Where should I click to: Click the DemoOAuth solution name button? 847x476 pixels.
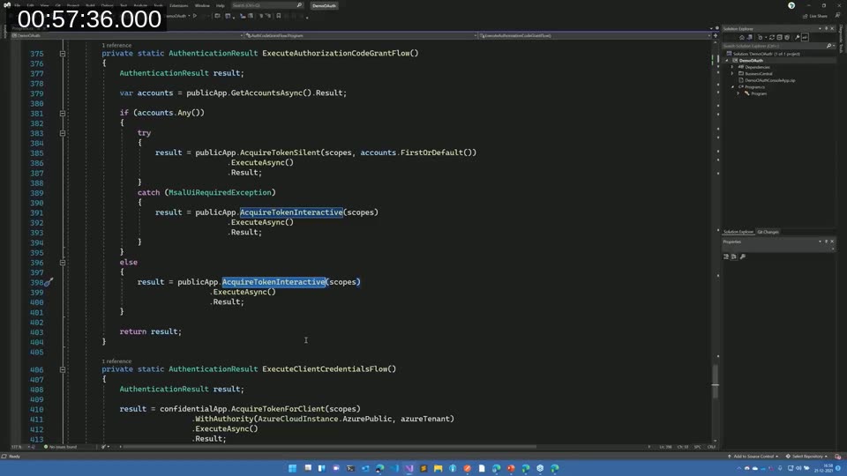(x=324, y=5)
